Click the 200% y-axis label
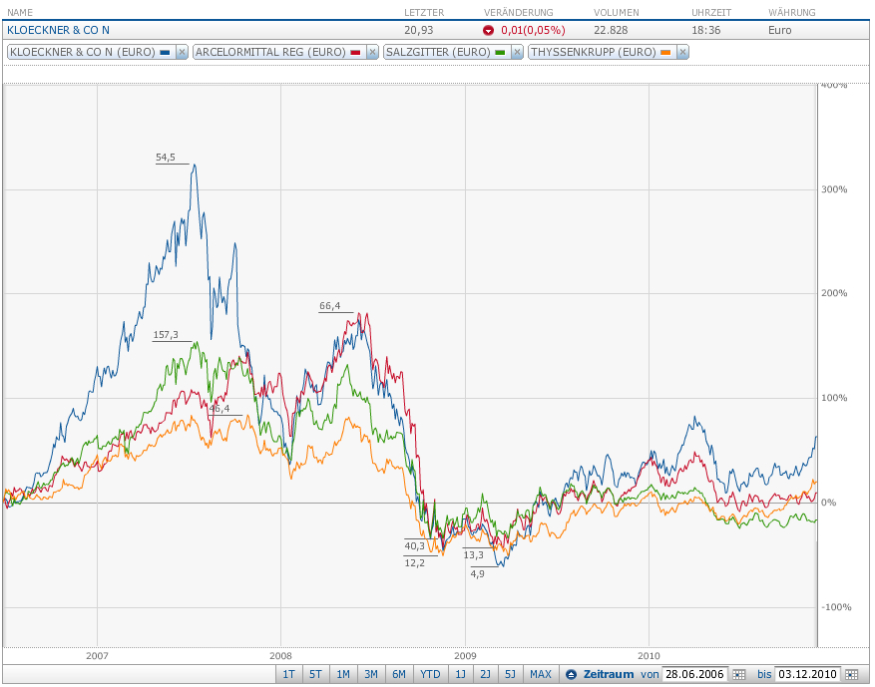The image size is (875, 687). [x=834, y=293]
